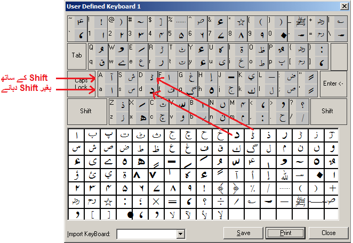Select the shifted G slot showing Ghain
Screen dimensions: 353x243
coord(191,78)
